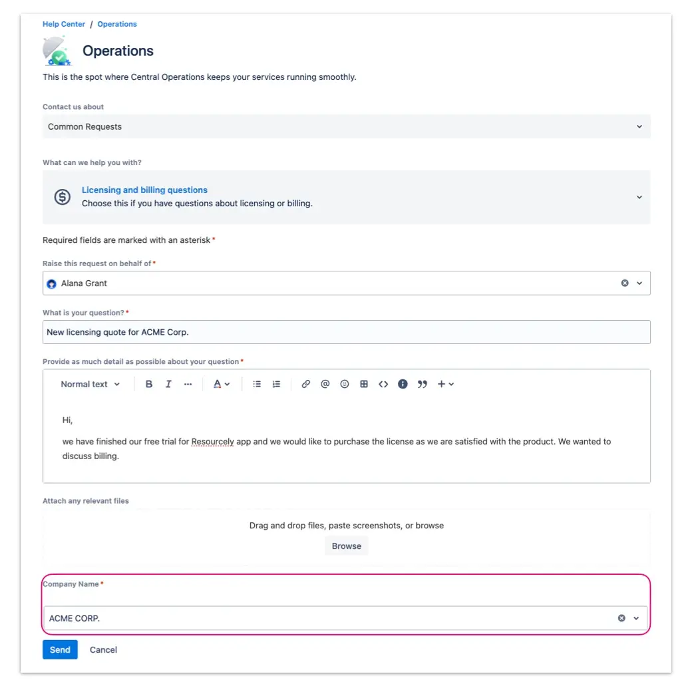Insert a table into the description field
The image size is (688, 692).
(x=363, y=384)
